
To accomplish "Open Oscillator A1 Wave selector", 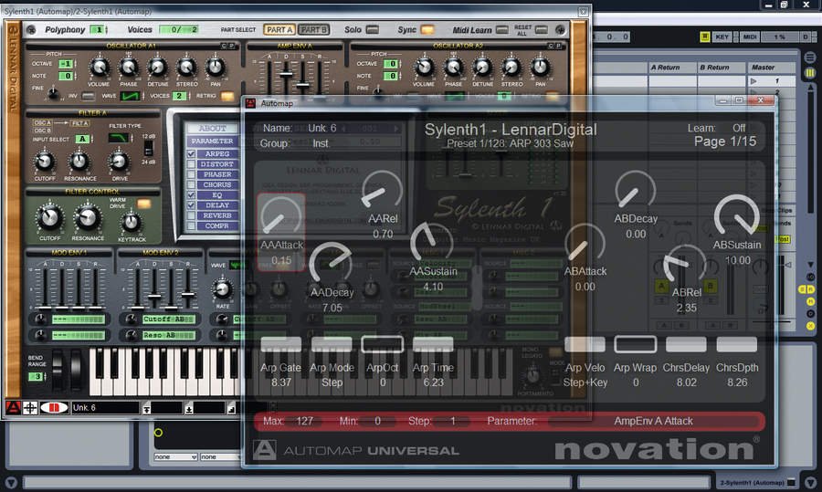I will coord(130,96).
